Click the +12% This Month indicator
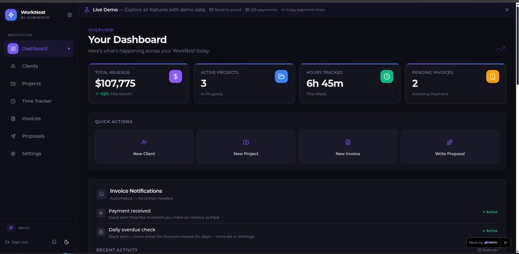This screenshot has height=254, width=519. 113,94
